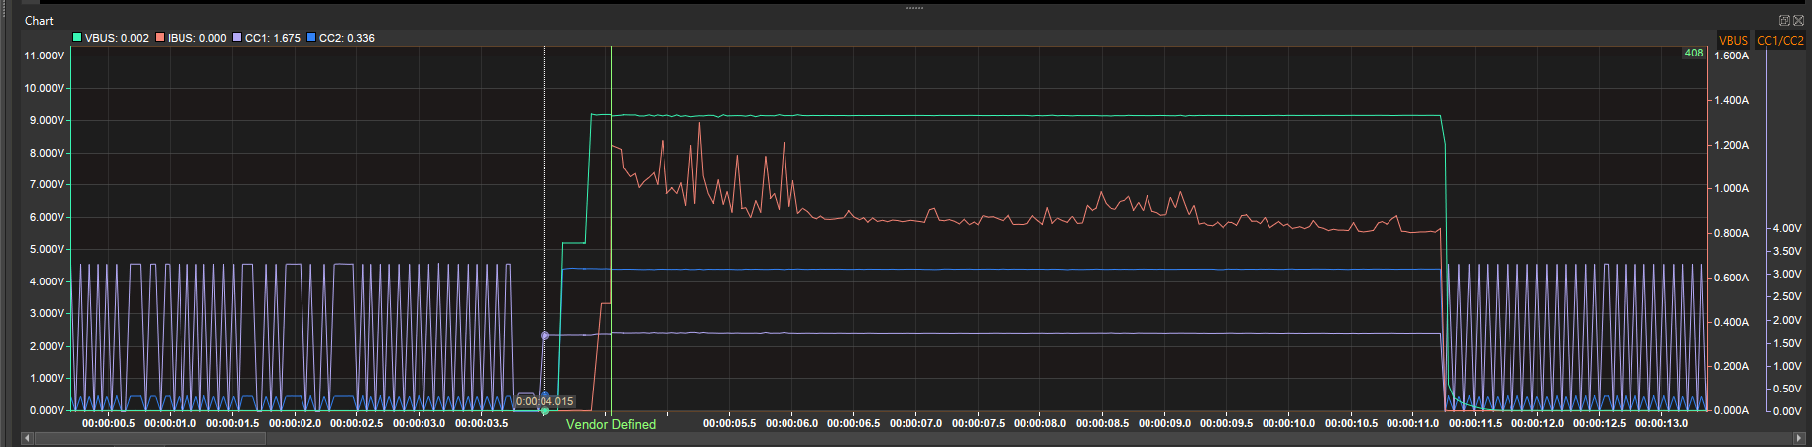This screenshot has height=447, width=1812.
Task: Click the left scroll arrow of chart
Action: [x=27, y=437]
